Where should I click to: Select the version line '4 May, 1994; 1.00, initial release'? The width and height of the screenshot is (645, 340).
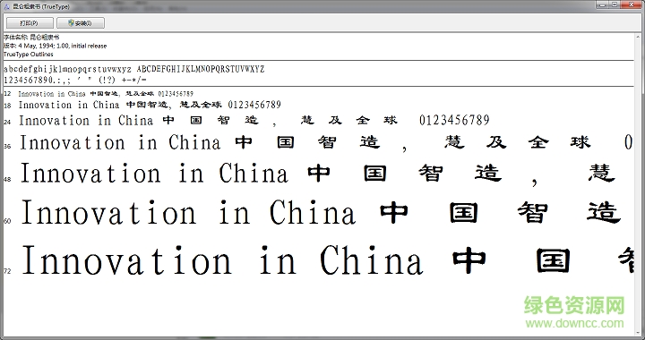click(56, 46)
